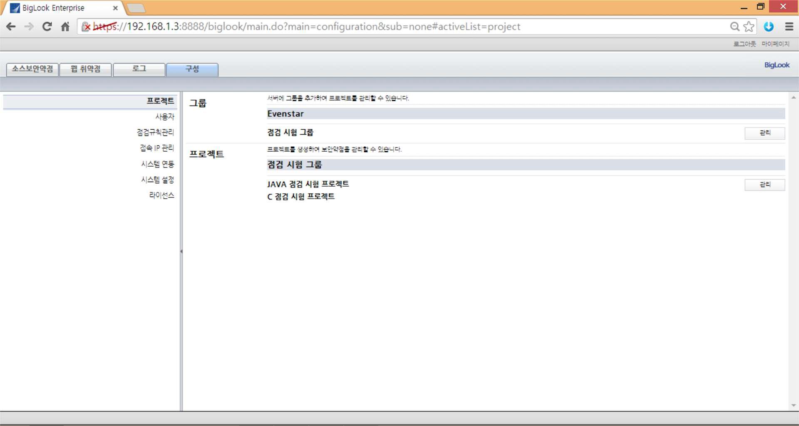Image resolution: width=799 pixels, height=426 pixels.
Task: Open 라이선스 in the sidebar
Action: click(x=162, y=195)
